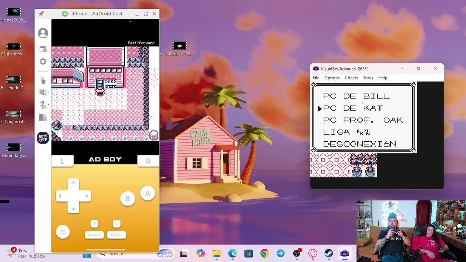Tap the small icon above START
The width and height of the screenshot is (466, 262).
click(x=116, y=224)
